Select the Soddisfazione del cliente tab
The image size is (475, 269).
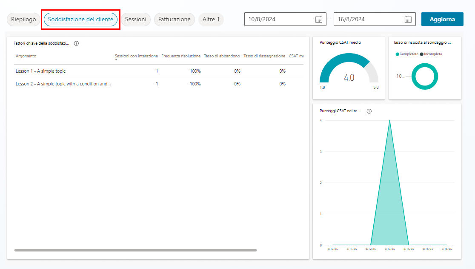tap(80, 19)
